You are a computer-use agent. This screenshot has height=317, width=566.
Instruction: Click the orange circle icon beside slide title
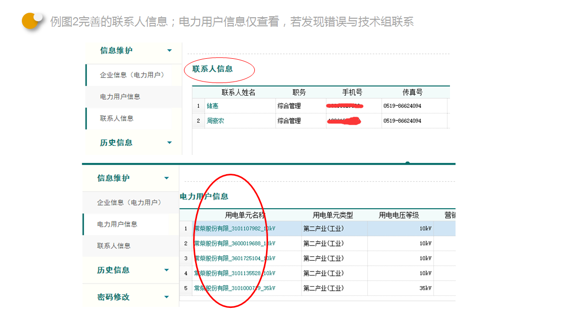point(31,21)
